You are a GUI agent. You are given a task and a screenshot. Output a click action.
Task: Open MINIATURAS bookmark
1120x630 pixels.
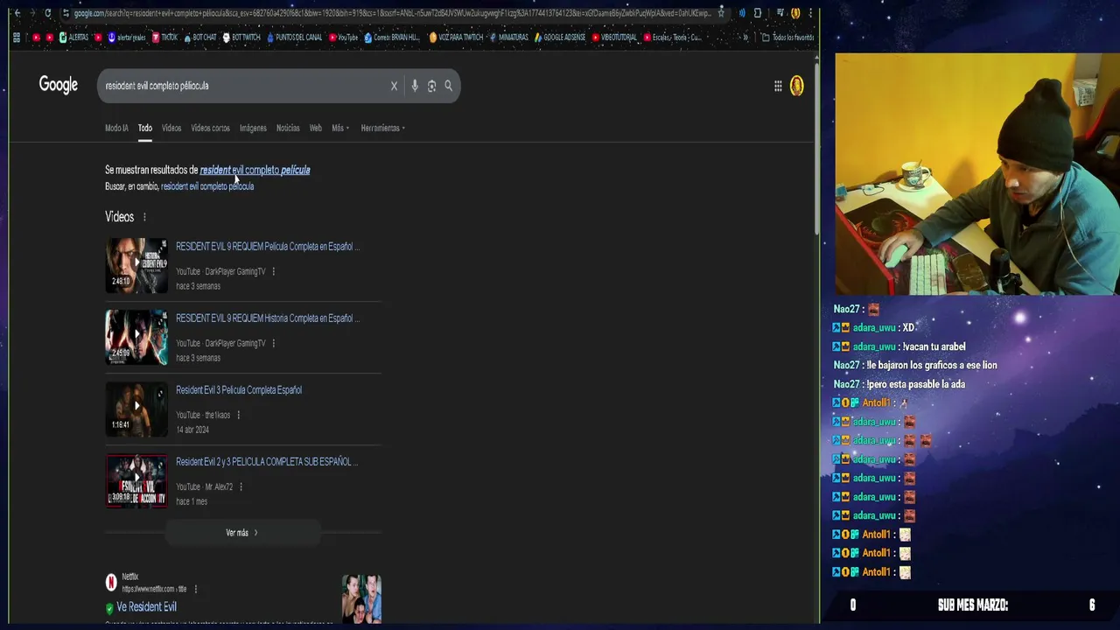pyautogui.click(x=509, y=38)
